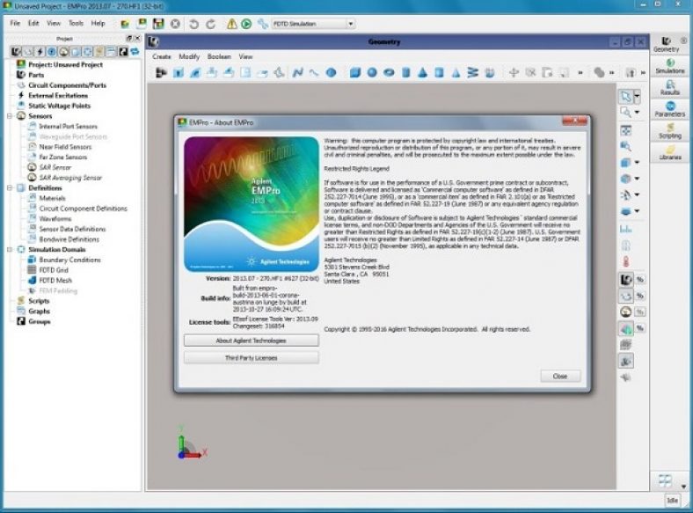The image size is (693, 513).
Task: Click the Undo arrow icon
Action: click(193, 24)
